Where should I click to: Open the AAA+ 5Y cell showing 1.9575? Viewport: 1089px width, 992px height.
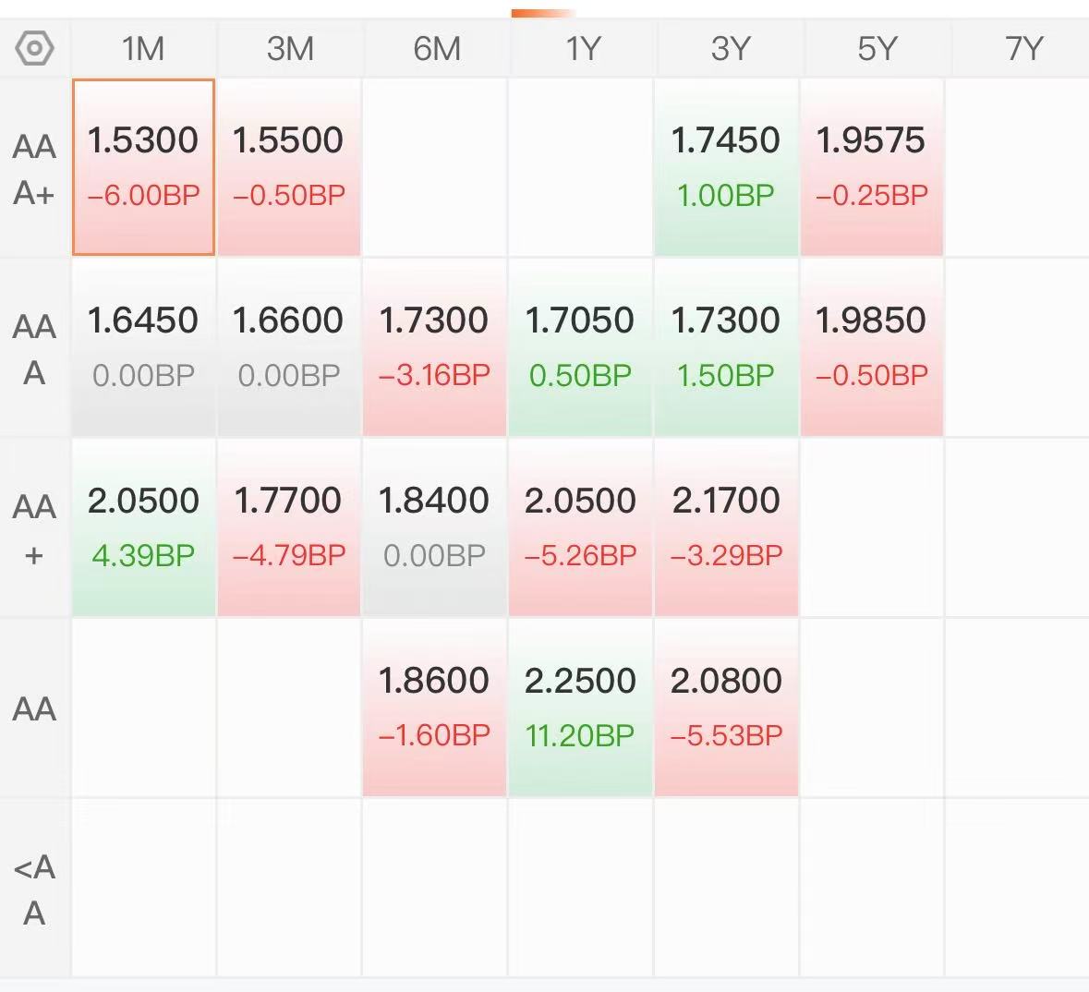872,167
